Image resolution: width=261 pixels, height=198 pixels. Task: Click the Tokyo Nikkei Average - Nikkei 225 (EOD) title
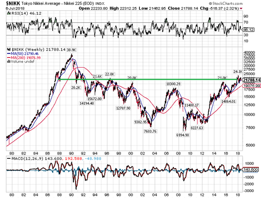pos(58,3)
